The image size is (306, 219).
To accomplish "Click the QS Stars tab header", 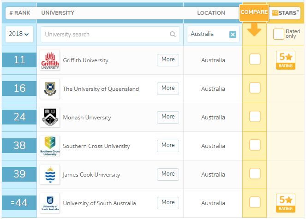I will point(285,12).
